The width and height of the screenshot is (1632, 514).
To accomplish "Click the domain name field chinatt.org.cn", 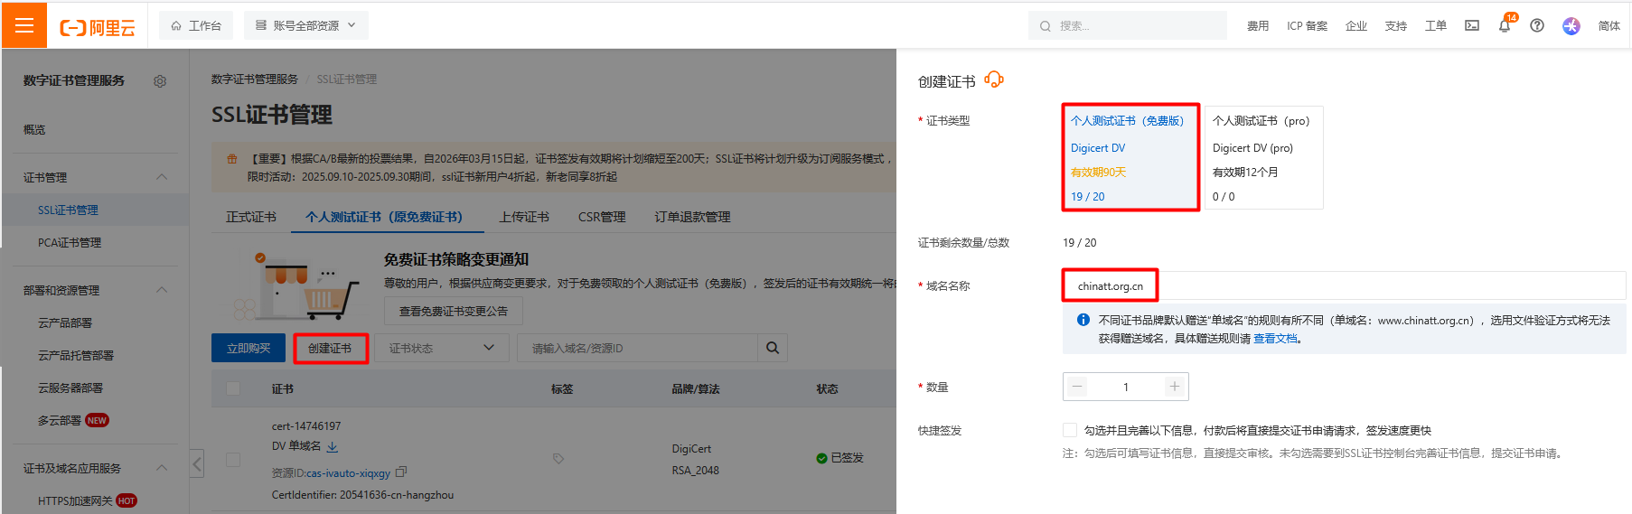I will 1345,285.
